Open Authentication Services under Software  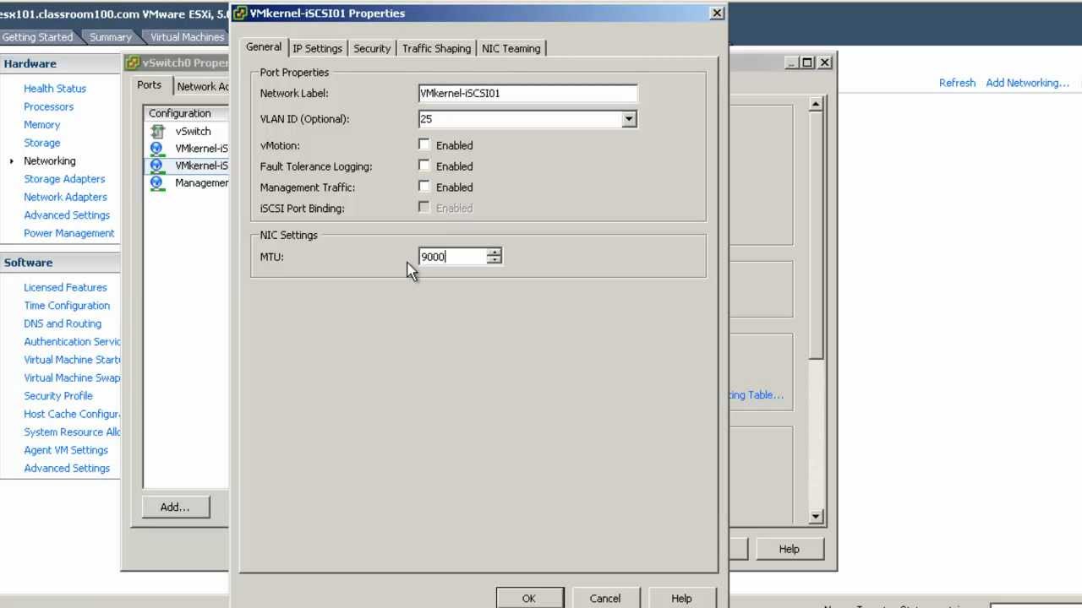click(x=72, y=342)
